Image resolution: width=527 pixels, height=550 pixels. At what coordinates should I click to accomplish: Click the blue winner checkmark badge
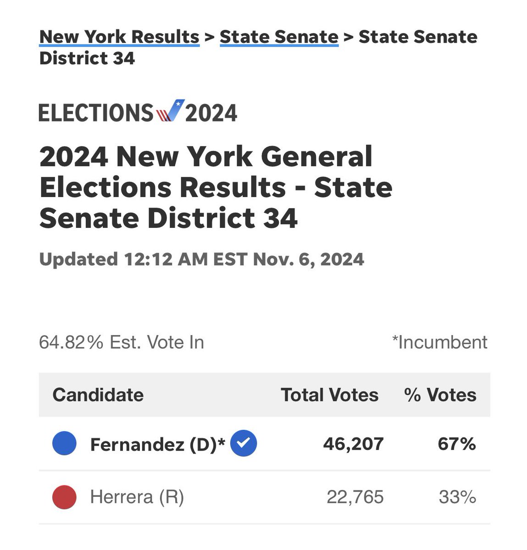244,444
